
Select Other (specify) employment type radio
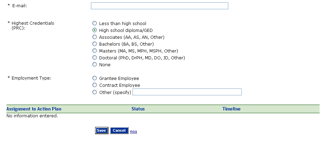pos(95,92)
